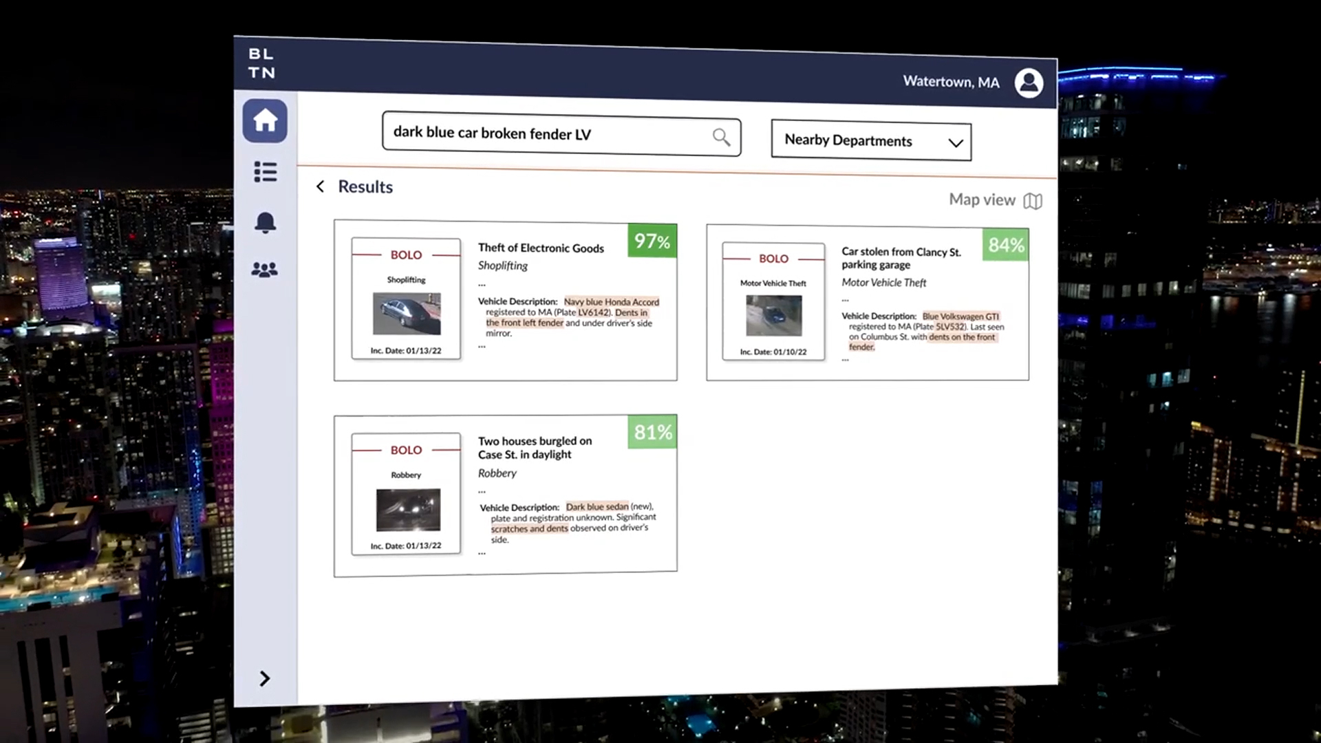Image resolution: width=1321 pixels, height=743 pixels.
Task: Click the Shoplifting BOLO car thumbnail
Action: 407,314
